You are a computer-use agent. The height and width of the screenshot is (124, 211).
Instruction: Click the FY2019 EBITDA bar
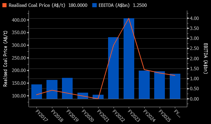pyautogui.click(x=67, y=88)
